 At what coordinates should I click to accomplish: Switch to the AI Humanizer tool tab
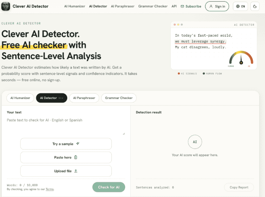coord(20,98)
